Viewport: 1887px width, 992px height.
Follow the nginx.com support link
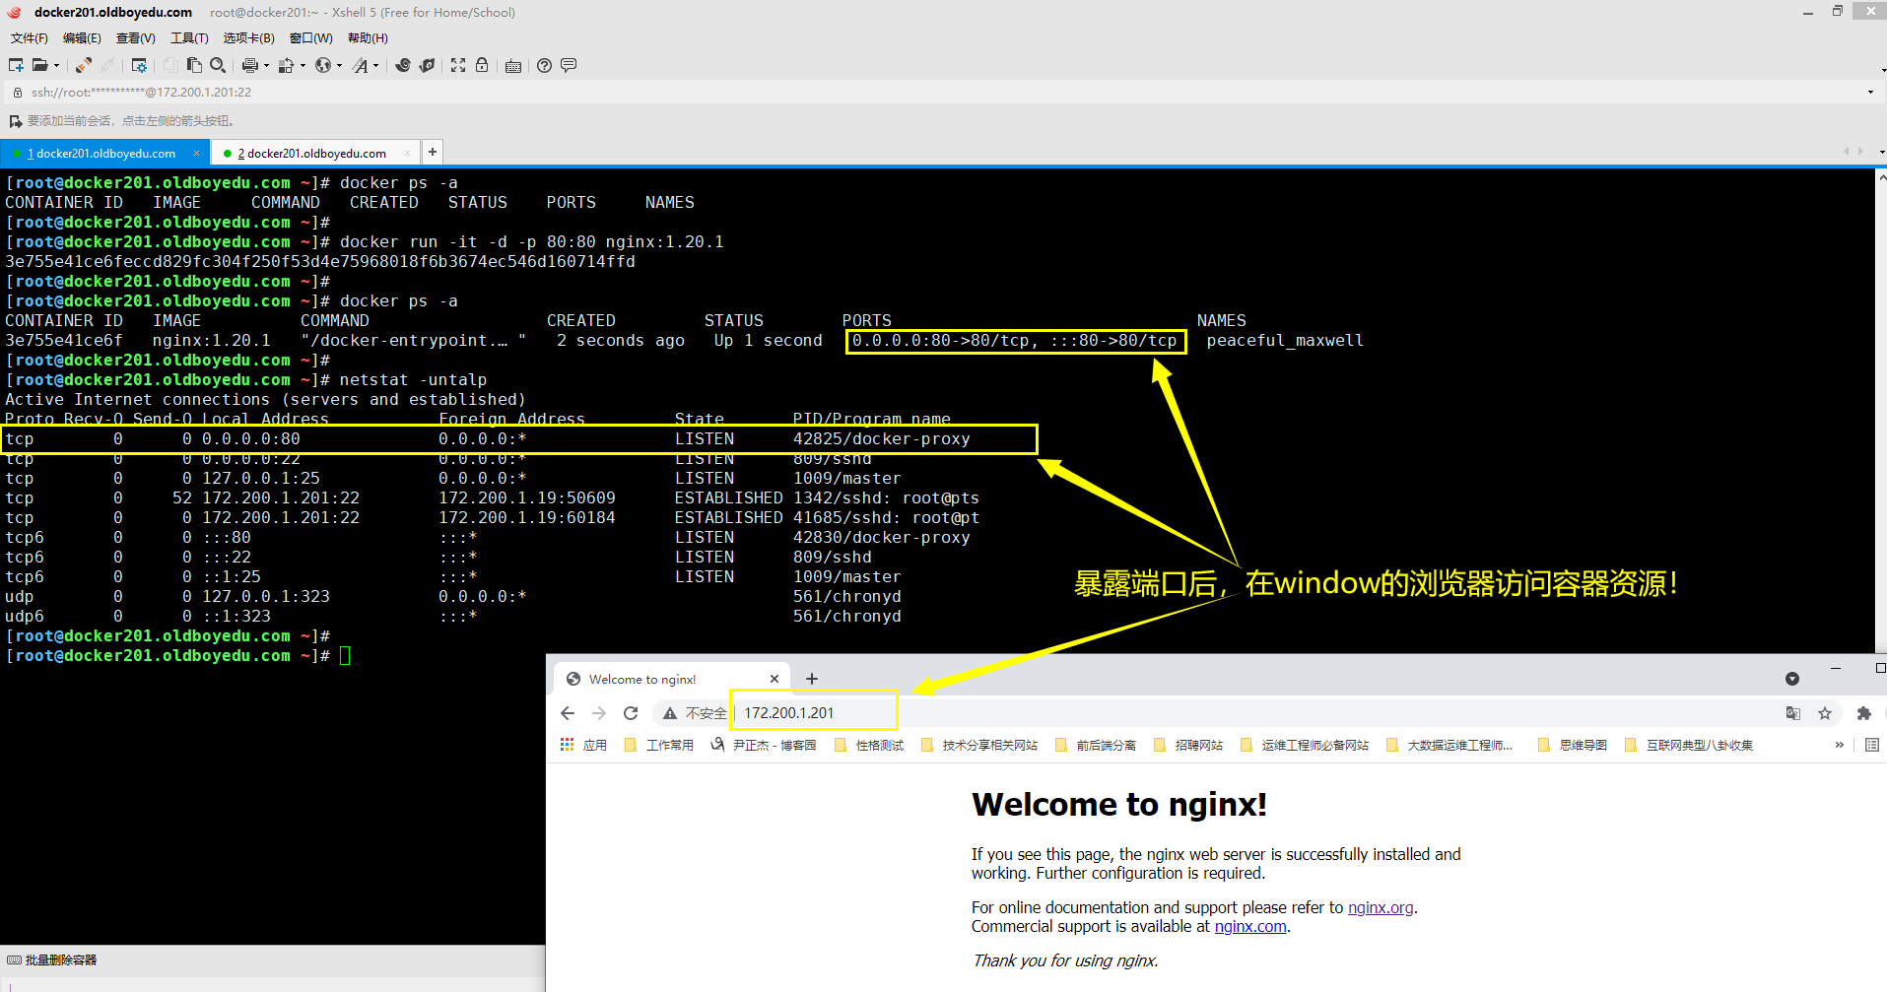click(x=1249, y=926)
